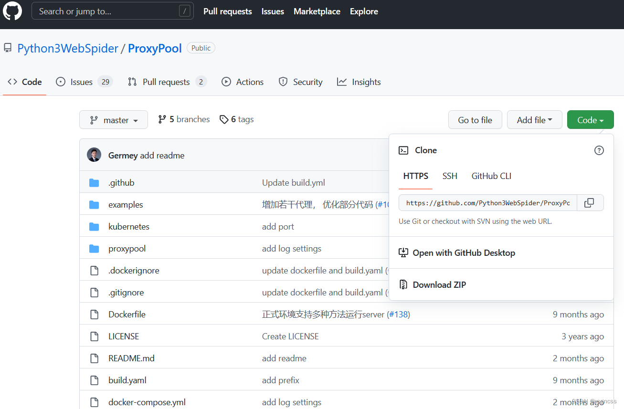Image resolution: width=624 pixels, height=409 pixels.
Task: Open the 'add prefix' commit message
Action: [x=281, y=380]
